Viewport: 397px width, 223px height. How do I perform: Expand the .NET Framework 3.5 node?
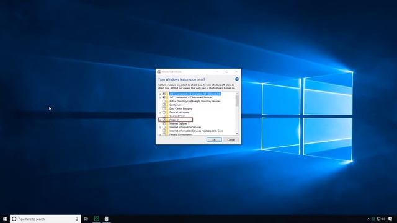pyautogui.click(x=160, y=94)
